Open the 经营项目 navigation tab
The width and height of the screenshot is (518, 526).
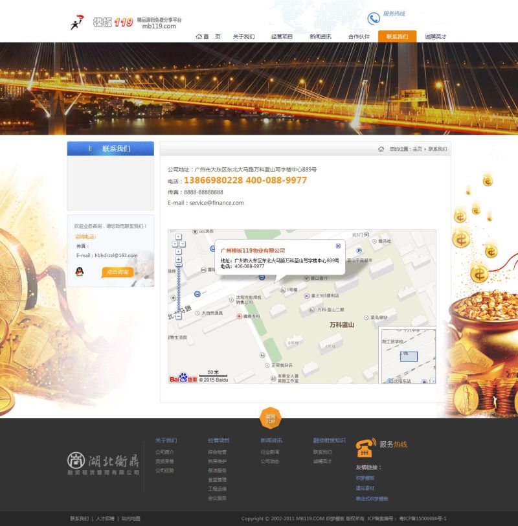point(282,36)
